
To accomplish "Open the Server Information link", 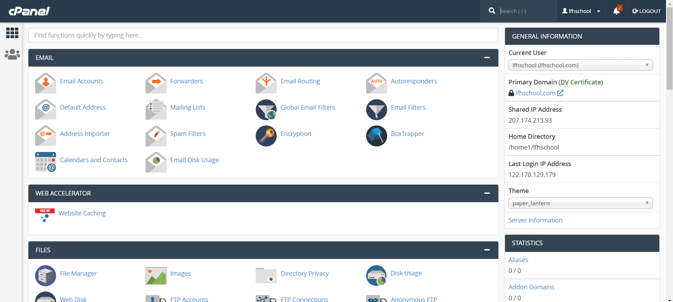I will 535,220.
